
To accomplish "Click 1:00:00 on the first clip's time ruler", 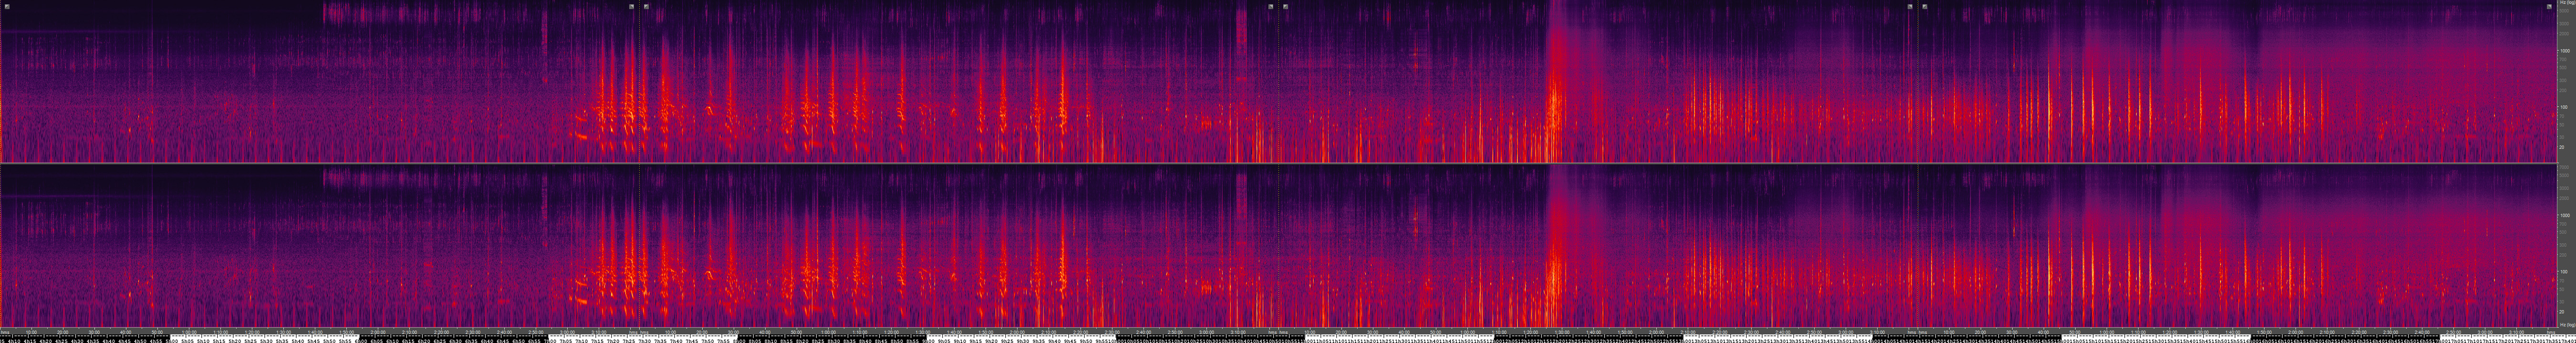I will [190, 332].
